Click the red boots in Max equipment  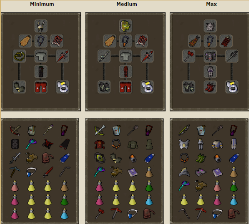click(210, 87)
